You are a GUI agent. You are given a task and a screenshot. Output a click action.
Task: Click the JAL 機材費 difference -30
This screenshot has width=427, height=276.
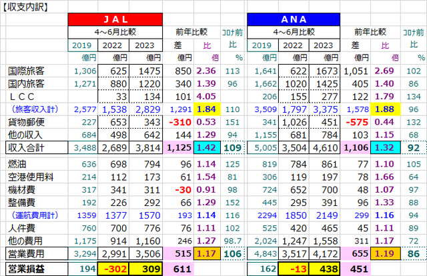click(x=183, y=190)
